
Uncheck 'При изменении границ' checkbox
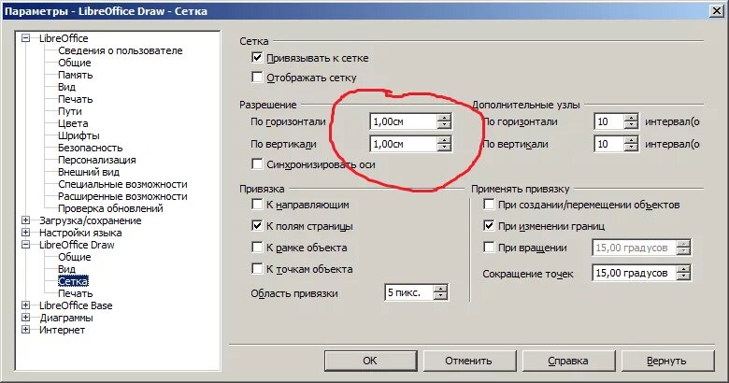[489, 226]
